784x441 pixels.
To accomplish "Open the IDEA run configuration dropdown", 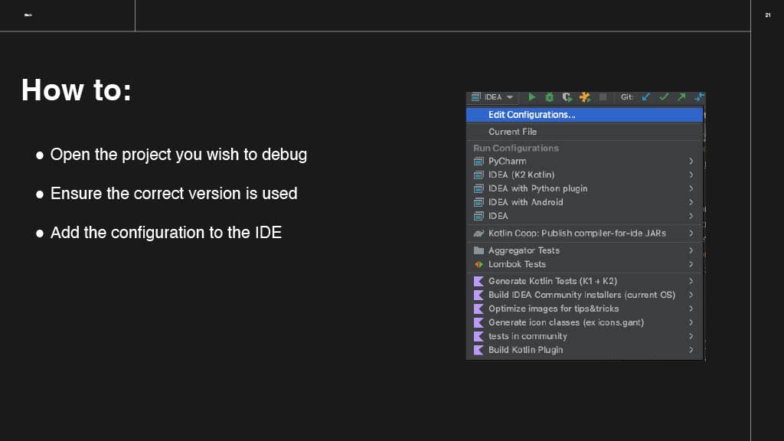I will click(x=492, y=97).
